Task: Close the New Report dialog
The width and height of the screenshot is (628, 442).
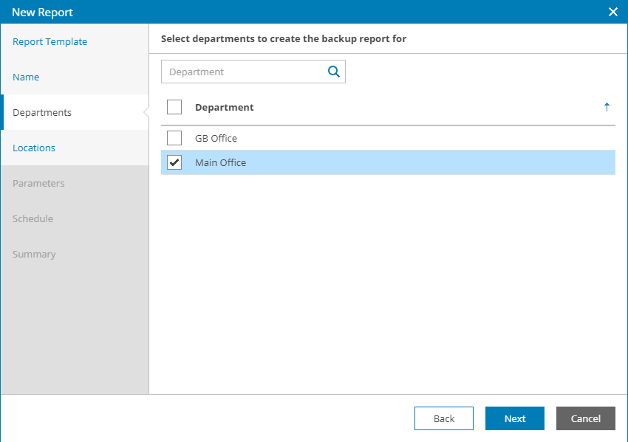Action: tap(612, 12)
